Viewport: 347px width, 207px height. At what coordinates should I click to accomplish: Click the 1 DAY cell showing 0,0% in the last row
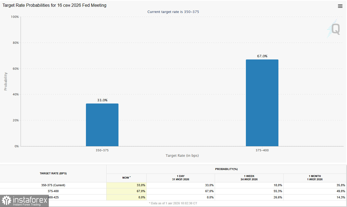(181, 197)
